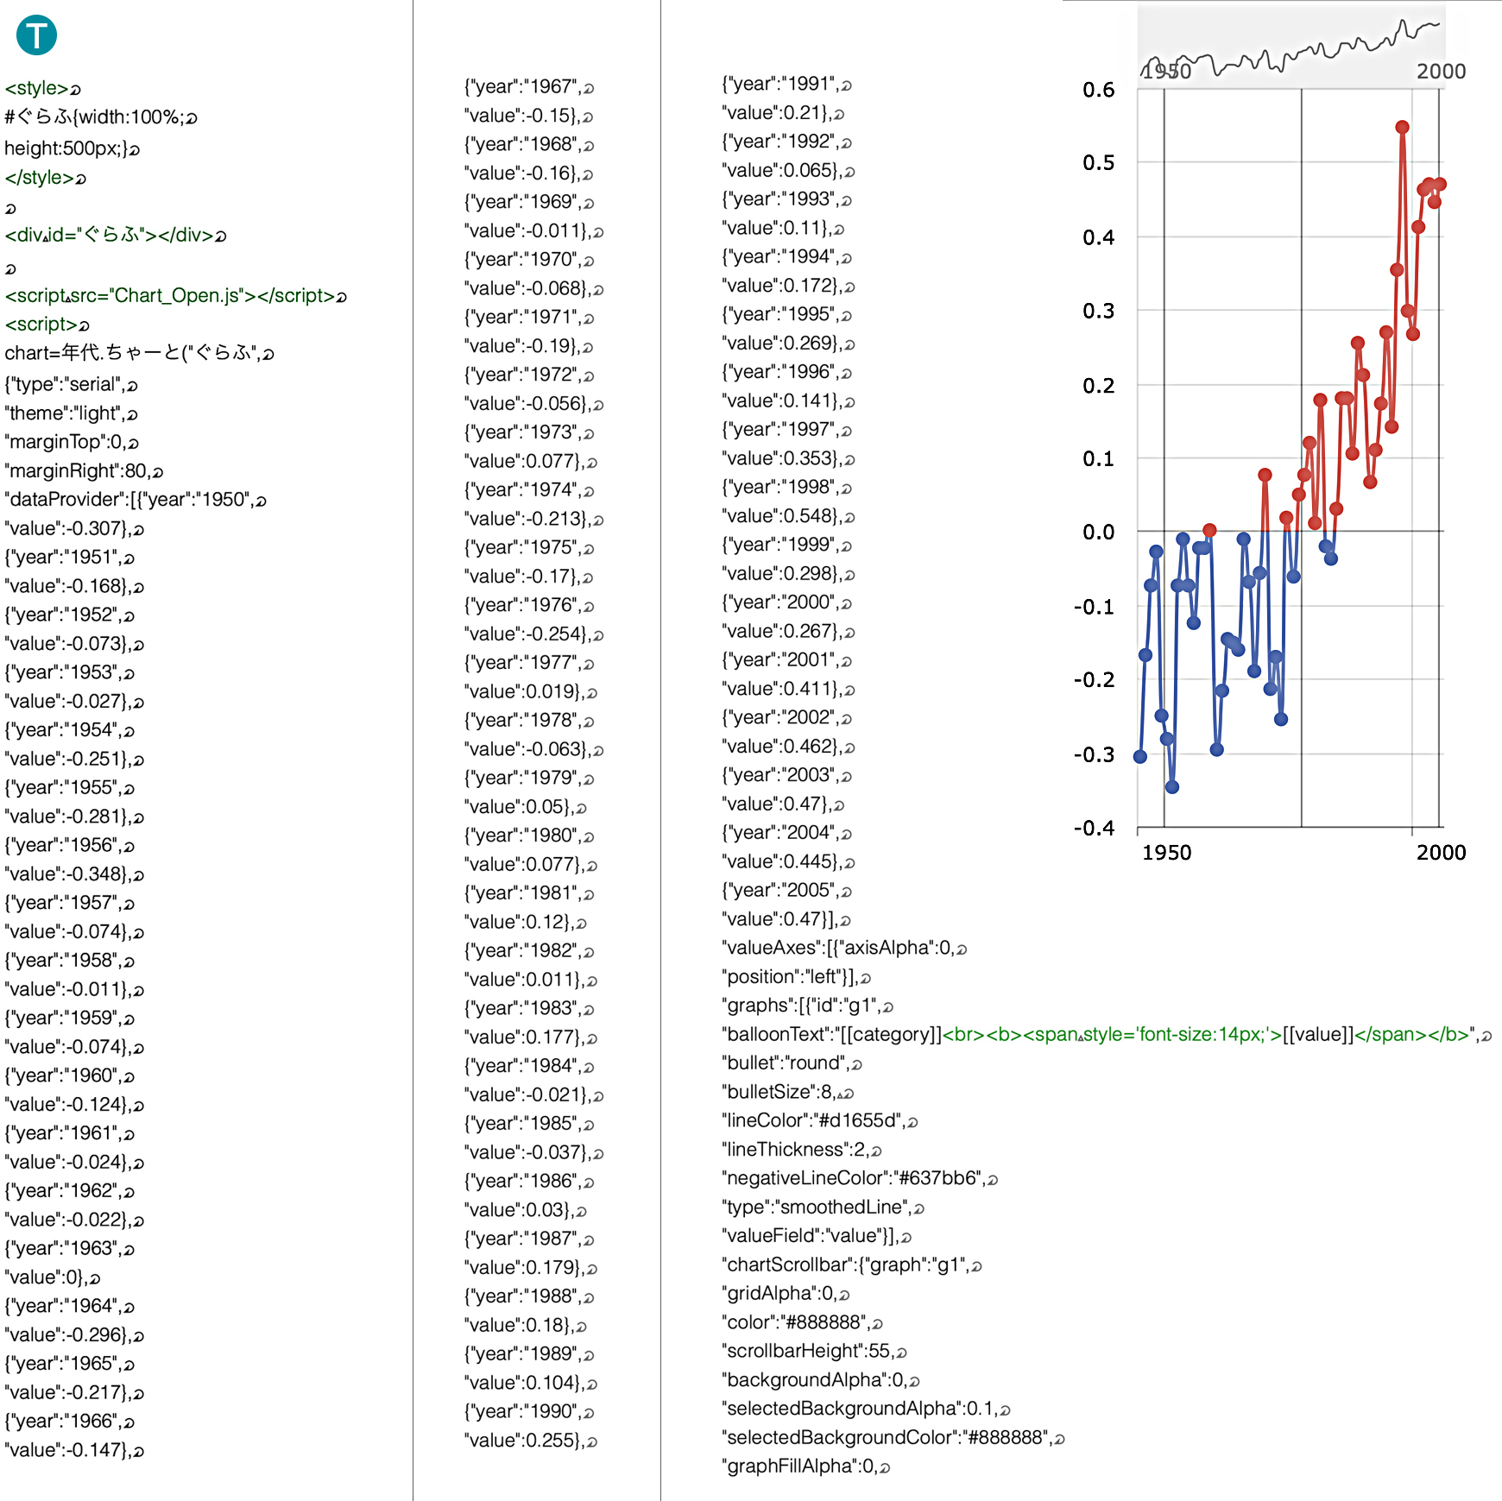The height and width of the screenshot is (1501, 1502).
Task: Click the 0.0 label on value axis
Action: (1099, 533)
